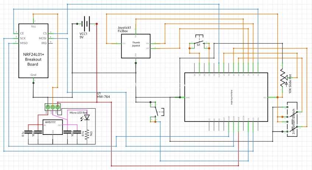
Task: Click the MISO pin label on NRF24L01+
Action: pyautogui.click(x=24, y=43)
